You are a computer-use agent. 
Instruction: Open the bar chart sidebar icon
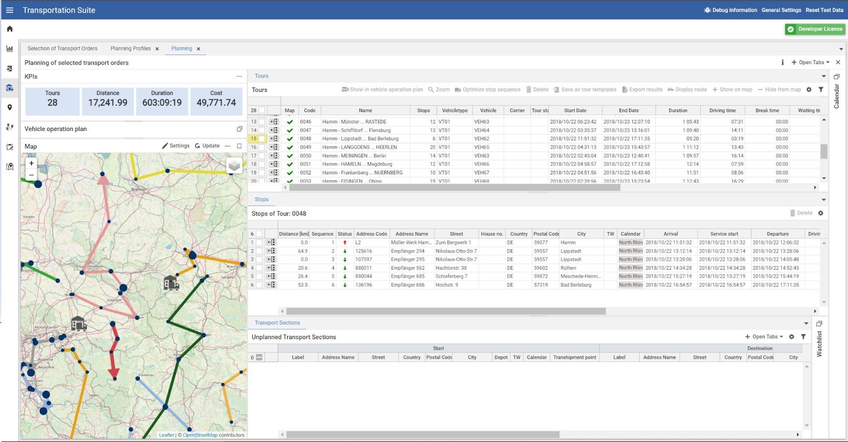click(x=10, y=49)
